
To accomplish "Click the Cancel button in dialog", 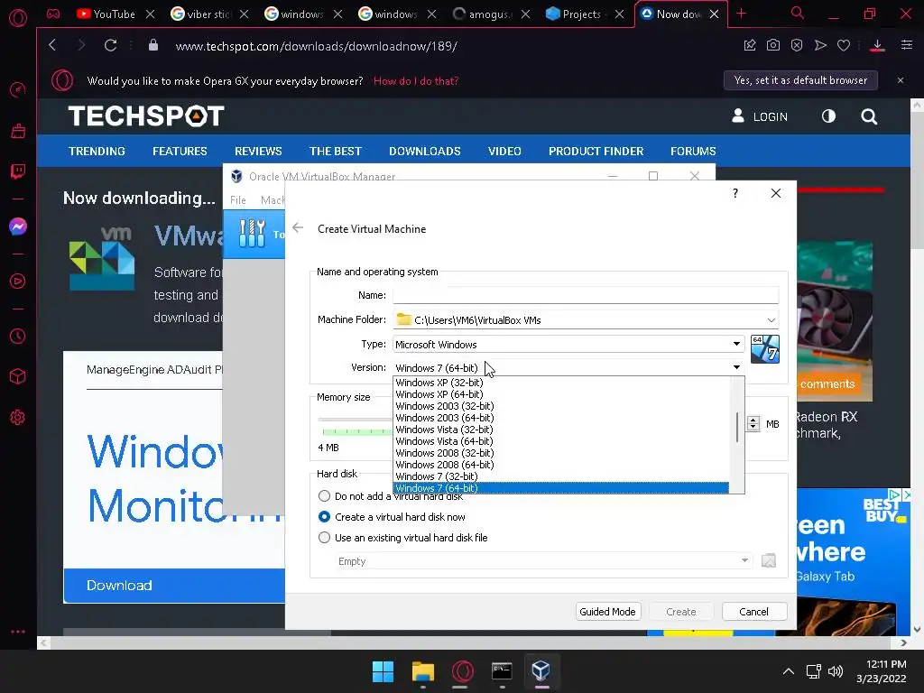I will tap(753, 612).
